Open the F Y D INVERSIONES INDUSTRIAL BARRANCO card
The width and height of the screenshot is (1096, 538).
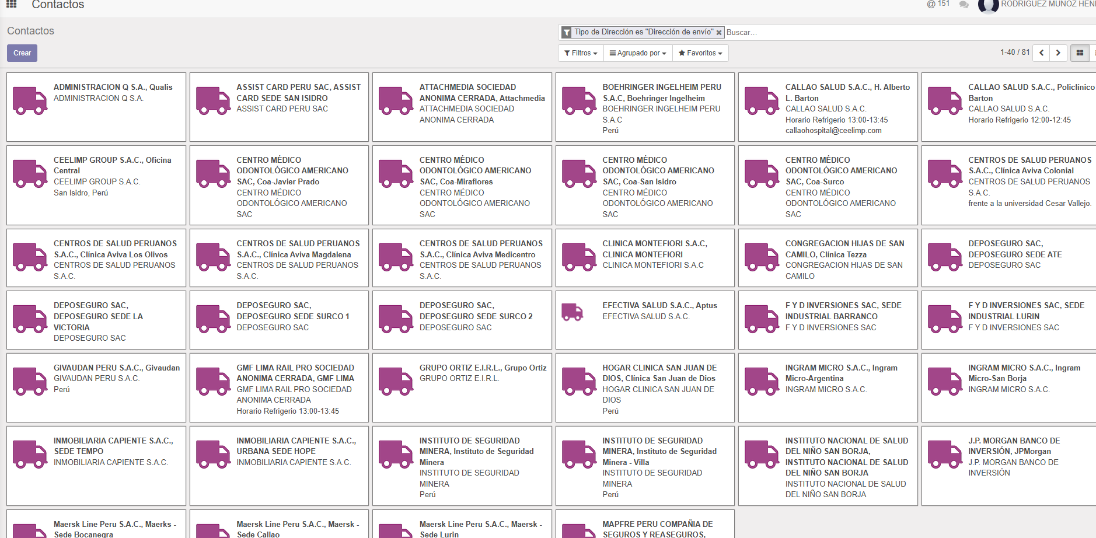coord(828,320)
